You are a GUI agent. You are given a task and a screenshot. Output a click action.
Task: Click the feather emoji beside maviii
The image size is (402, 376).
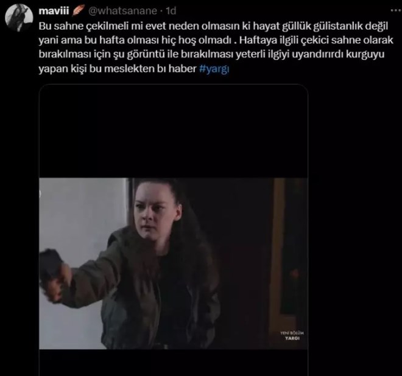pos(78,11)
